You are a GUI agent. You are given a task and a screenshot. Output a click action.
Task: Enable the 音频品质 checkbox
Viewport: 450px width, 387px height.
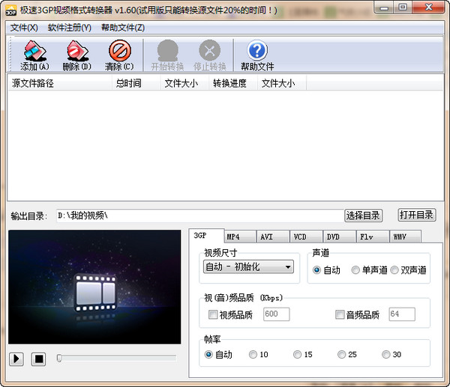pos(340,314)
